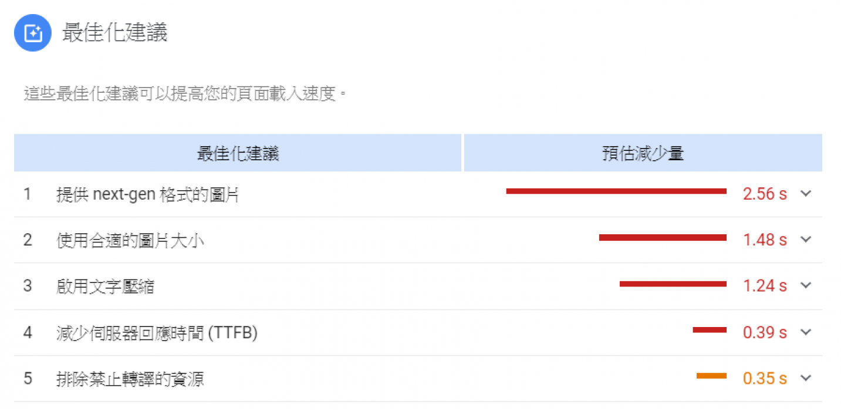Click the 2.56 s red savings bar
Screen dimensions: 841x411
coord(616,191)
